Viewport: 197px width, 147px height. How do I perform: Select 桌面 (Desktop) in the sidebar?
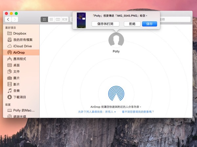[16, 65]
